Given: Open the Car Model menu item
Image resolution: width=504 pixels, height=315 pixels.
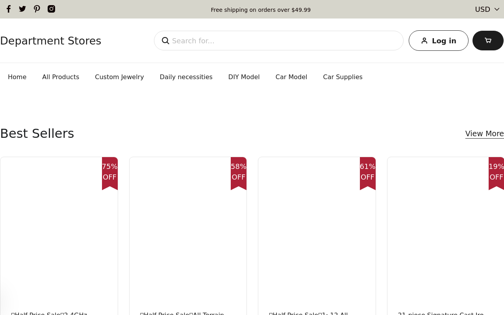Looking at the screenshot, I should tap(291, 77).
